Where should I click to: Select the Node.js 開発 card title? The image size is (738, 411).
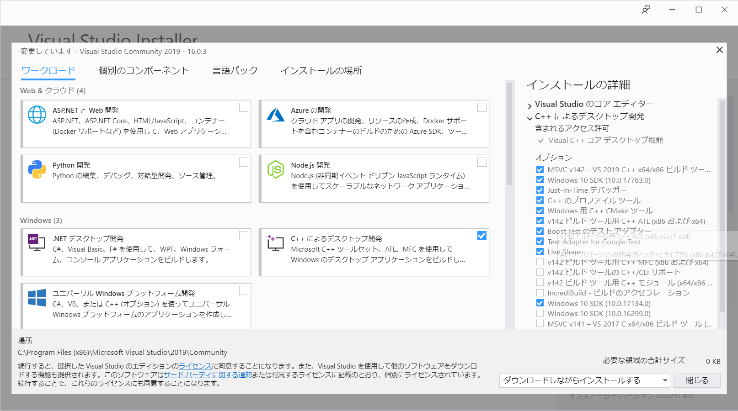click(310, 165)
